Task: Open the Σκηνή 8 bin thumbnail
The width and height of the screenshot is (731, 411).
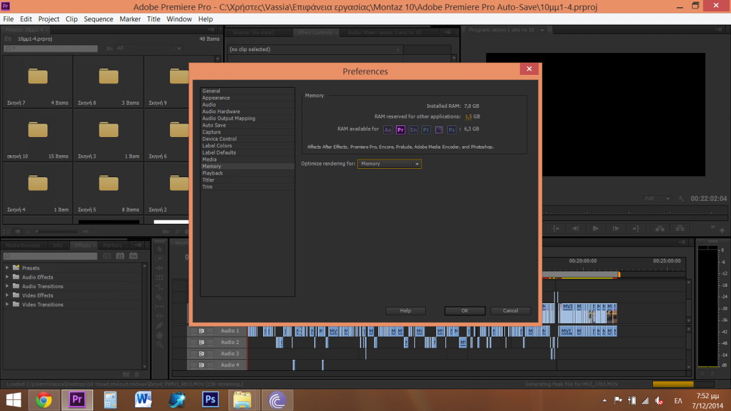Action: pyautogui.click(x=108, y=76)
